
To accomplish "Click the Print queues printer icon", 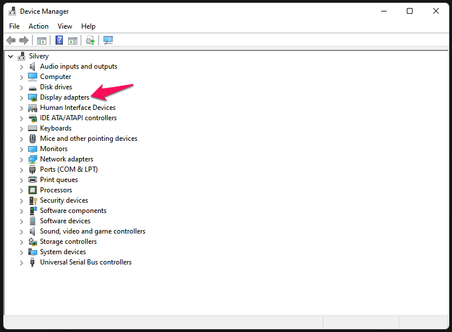I will 33,180.
